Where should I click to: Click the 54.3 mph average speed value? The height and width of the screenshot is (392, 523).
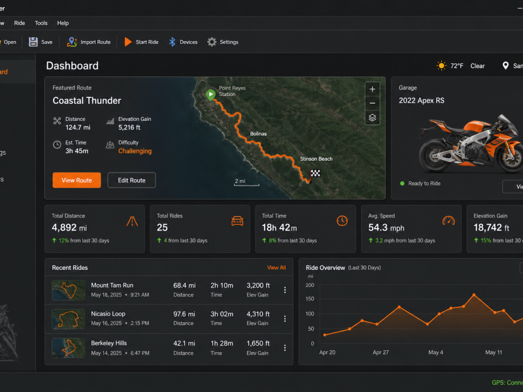coord(386,227)
